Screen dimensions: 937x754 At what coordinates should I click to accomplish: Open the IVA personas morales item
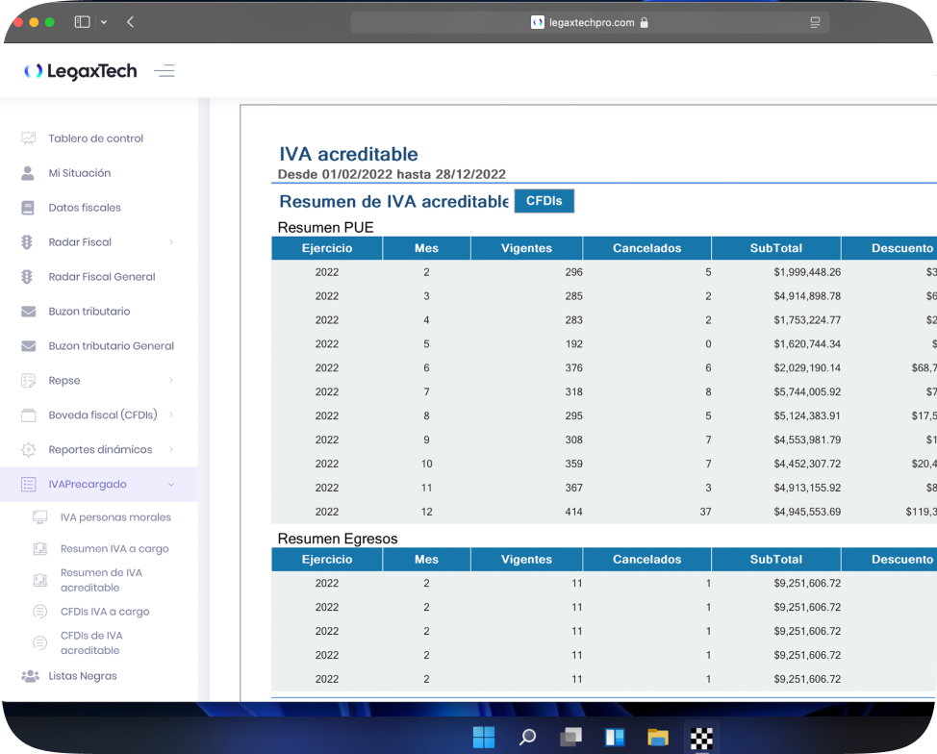point(115,517)
